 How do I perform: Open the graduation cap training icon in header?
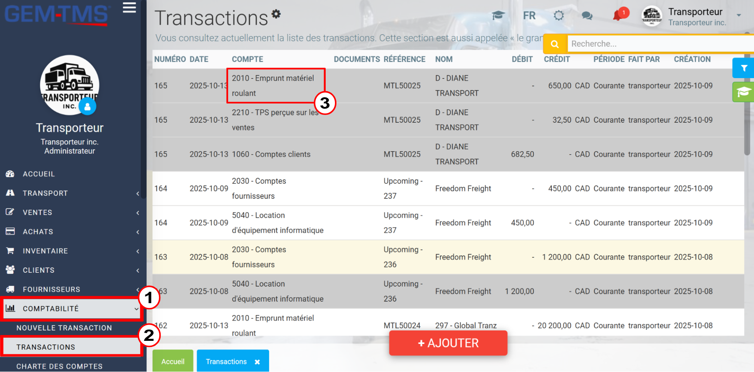498,16
